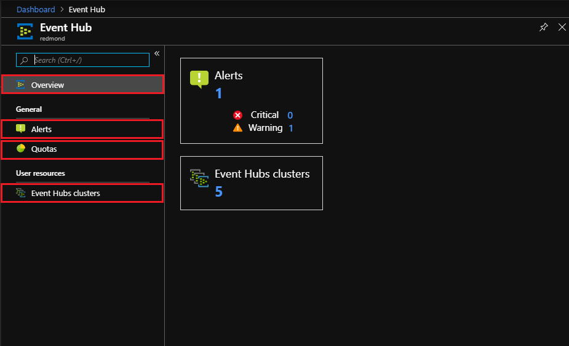Click the Event Hub blade title
This screenshot has height=346, width=569.
pos(66,28)
